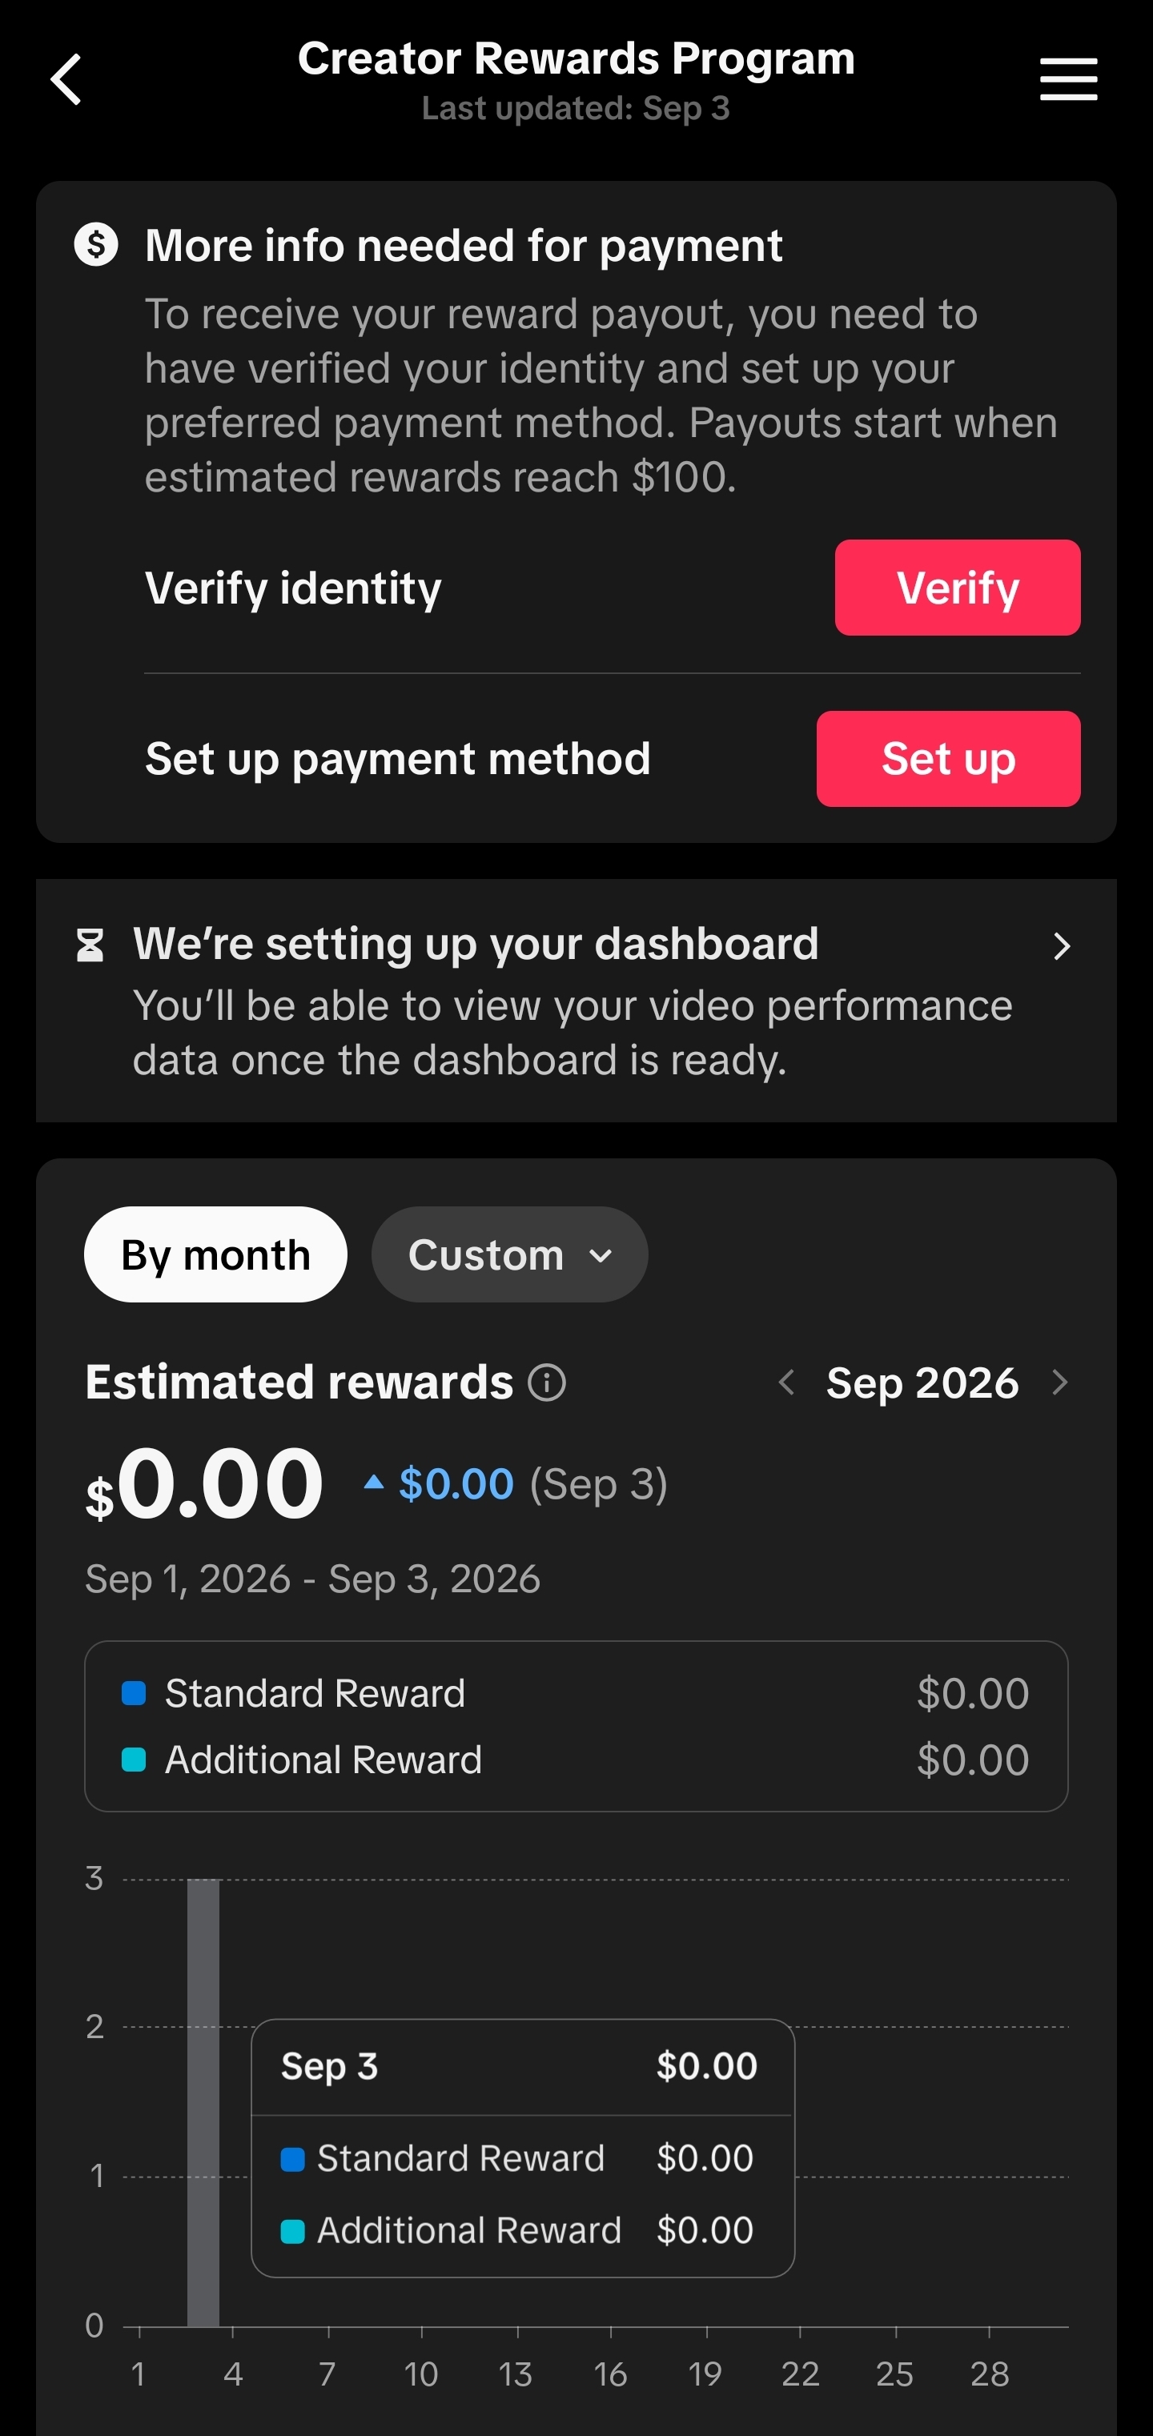1153x2436 pixels.
Task: Tap the back arrow icon
Action: 66,79
